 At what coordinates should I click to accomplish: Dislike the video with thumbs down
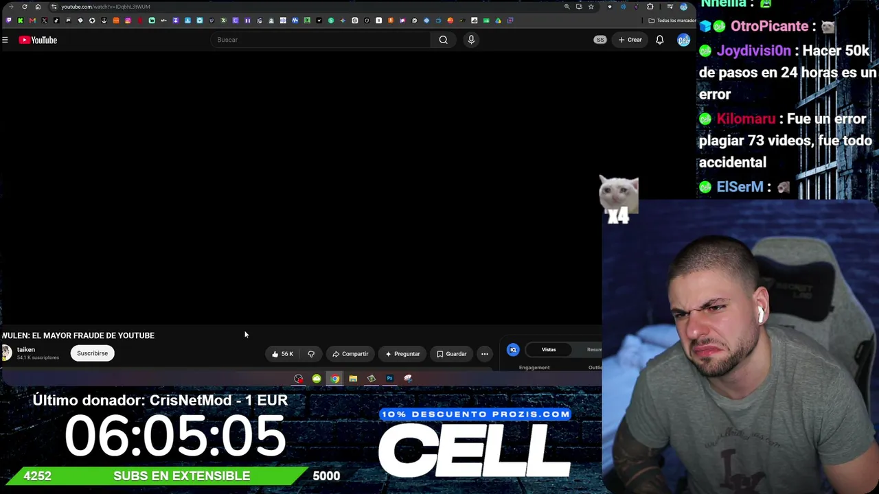pos(311,354)
